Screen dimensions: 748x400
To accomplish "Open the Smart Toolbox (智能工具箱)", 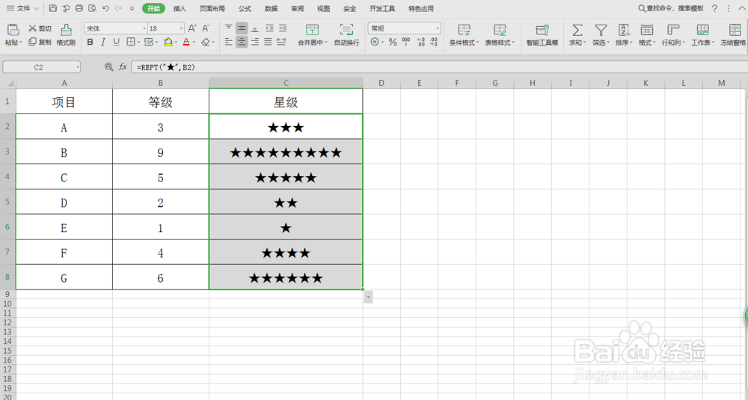I will [542, 34].
